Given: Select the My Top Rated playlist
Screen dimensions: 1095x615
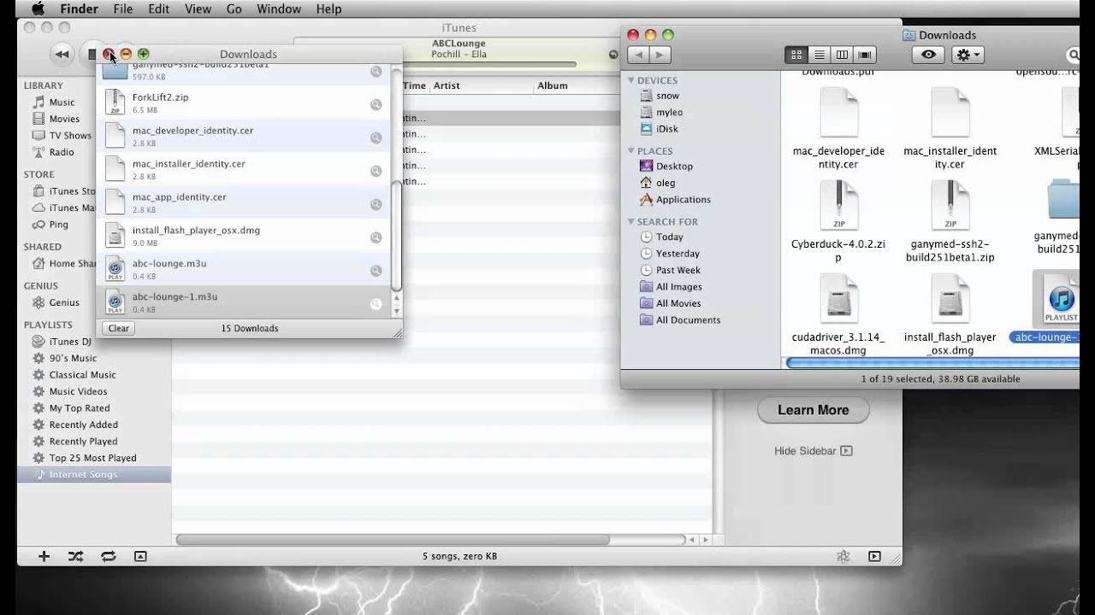Looking at the screenshot, I should pos(80,408).
